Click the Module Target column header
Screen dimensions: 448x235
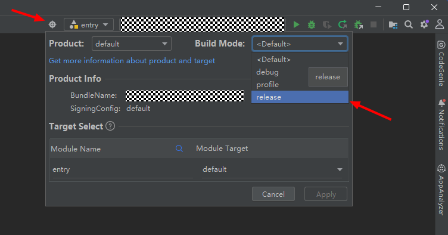coord(222,149)
